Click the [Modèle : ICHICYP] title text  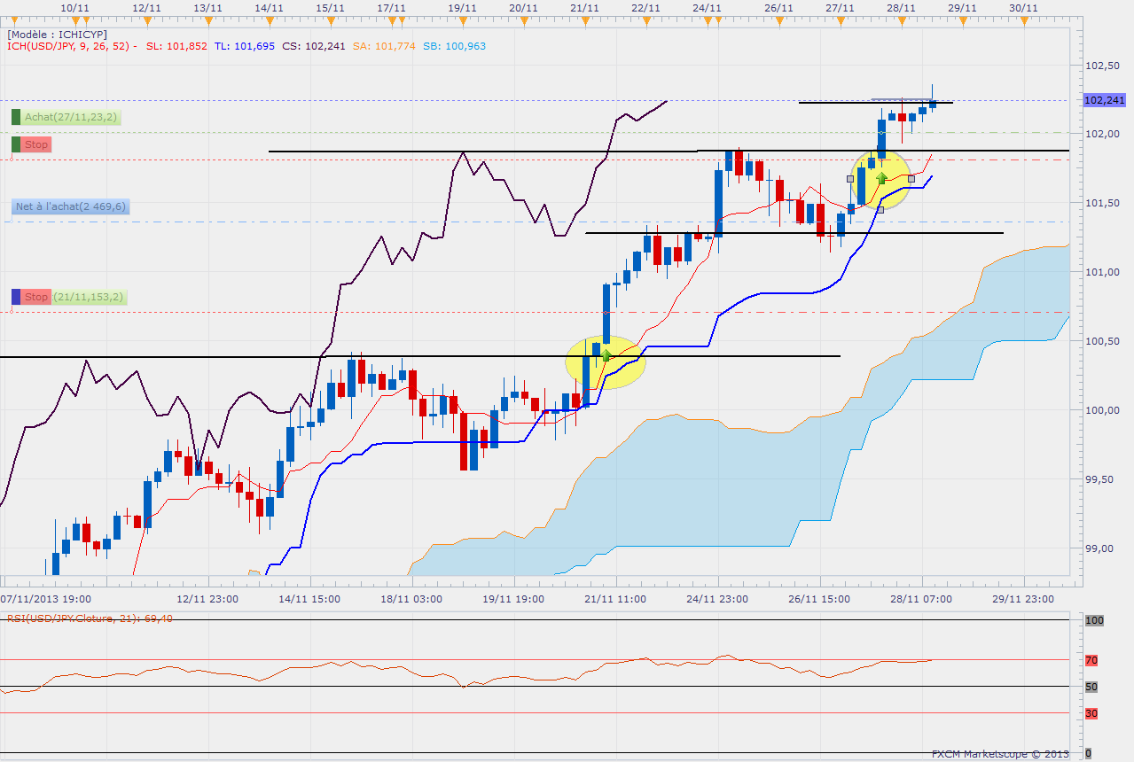[x=57, y=34]
